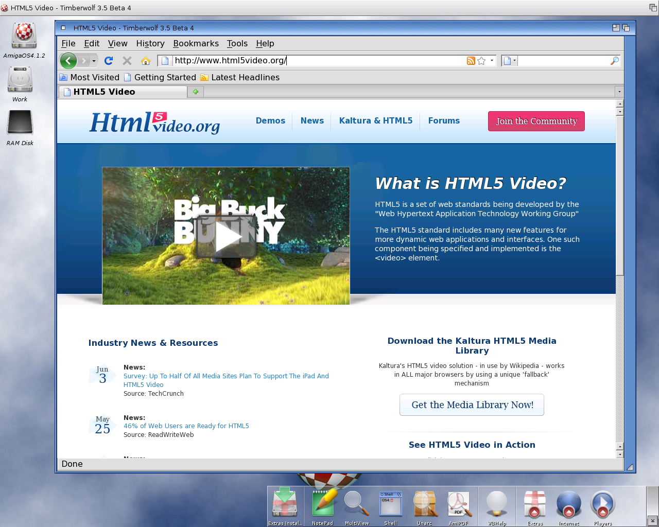
Task: Open the Most Visited bookmarks folder
Action: pyautogui.click(x=90, y=77)
